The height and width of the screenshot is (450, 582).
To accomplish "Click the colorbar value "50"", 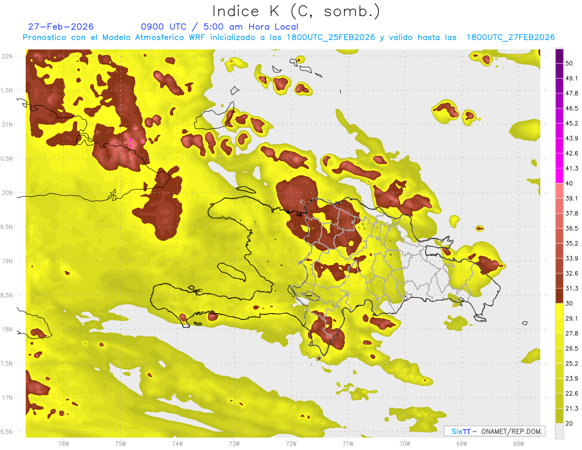I will pos(569,63).
